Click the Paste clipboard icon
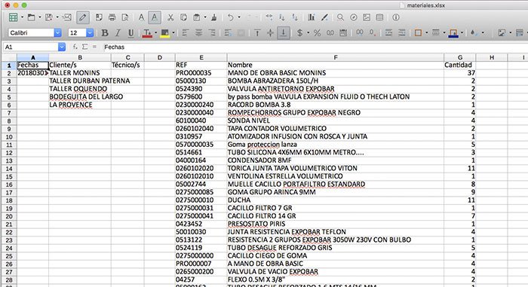 (x=197, y=17)
